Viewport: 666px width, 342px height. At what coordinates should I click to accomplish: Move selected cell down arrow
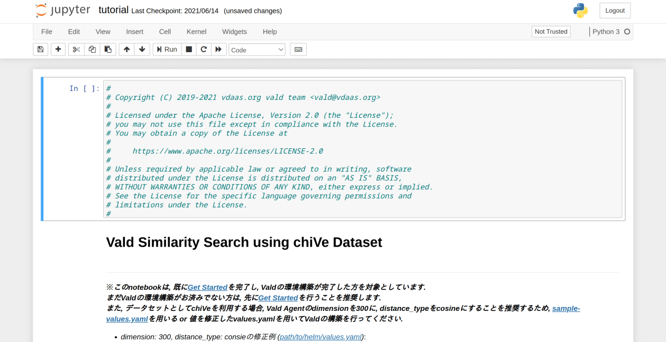click(142, 49)
